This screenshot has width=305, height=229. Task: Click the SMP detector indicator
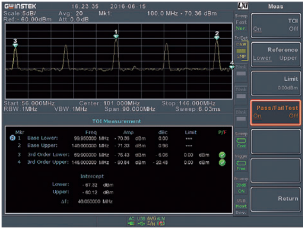point(241,57)
